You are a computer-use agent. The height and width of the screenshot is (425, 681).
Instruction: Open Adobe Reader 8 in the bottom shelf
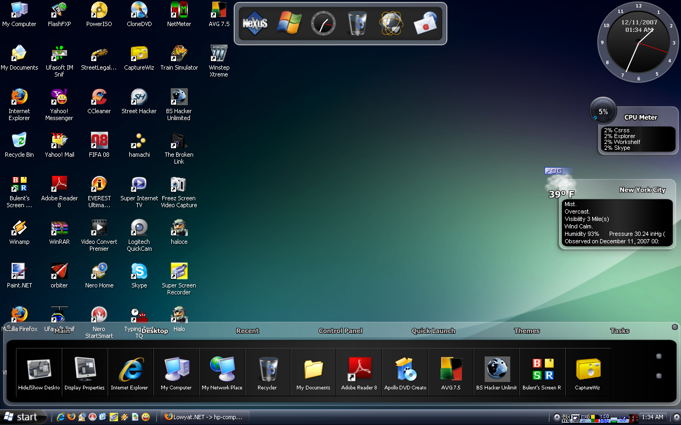pyautogui.click(x=359, y=373)
